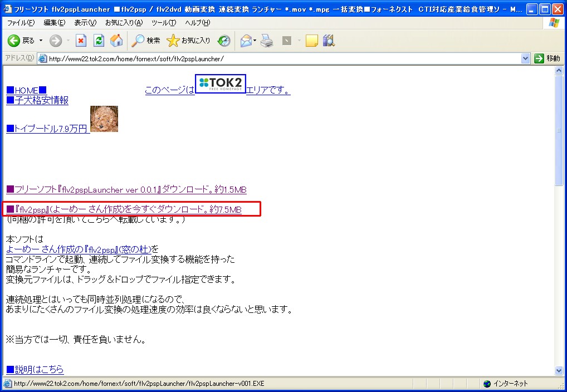567x392 pixels.
Task: Open the お気に入り(A) menu
Action: (x=124, y=23)
